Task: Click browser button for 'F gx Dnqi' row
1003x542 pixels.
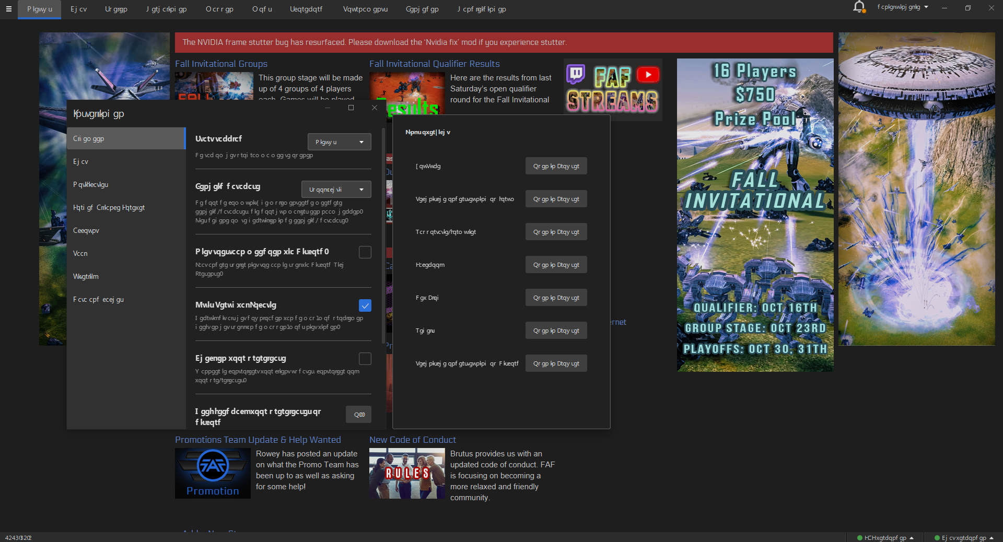Action: click(556, 298)
